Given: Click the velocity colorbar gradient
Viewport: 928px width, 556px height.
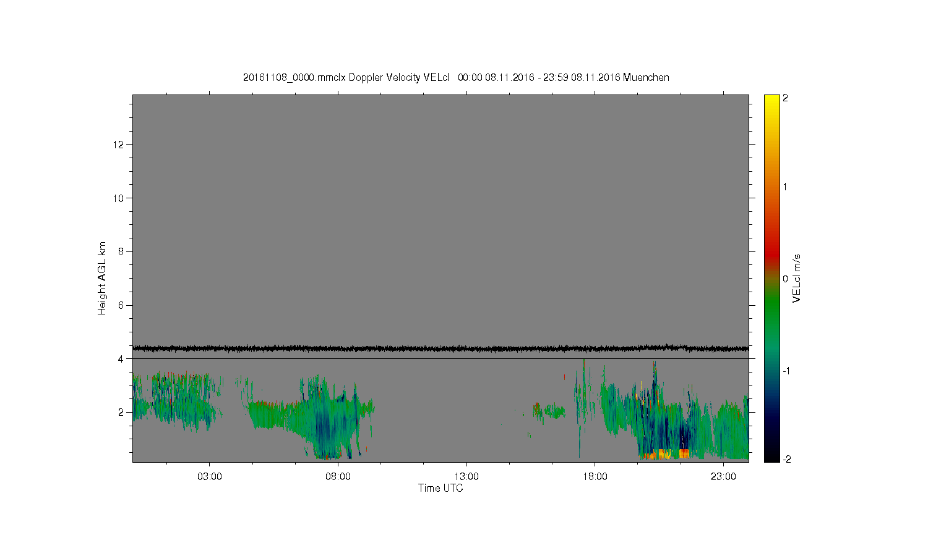Looking at the screenshot, I should (771, 278).
